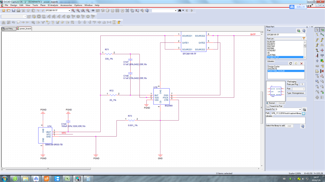Select DISCRETE in Libraries list
This screenshot has width=325, height=182.
pos(272,69)
